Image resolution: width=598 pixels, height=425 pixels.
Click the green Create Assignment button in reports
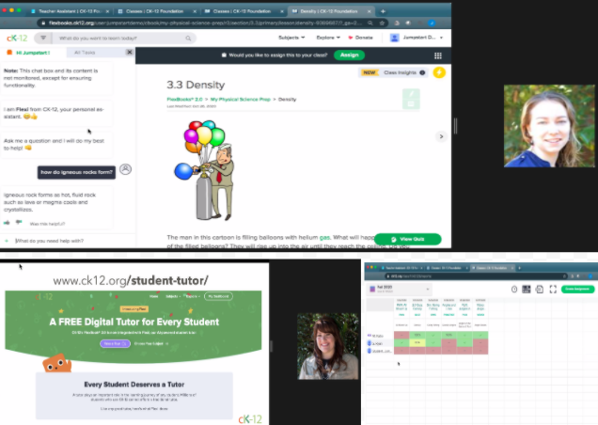tap(577, 290)
